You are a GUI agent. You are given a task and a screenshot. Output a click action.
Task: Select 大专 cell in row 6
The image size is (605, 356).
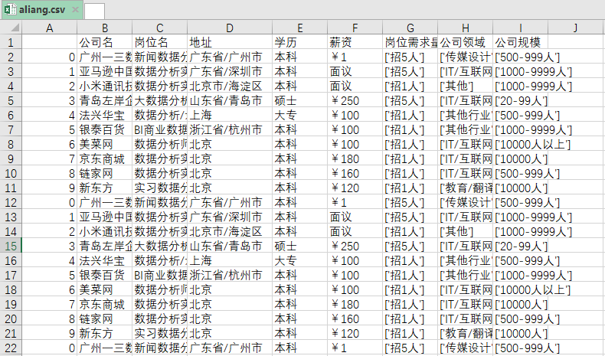[299, 115]
